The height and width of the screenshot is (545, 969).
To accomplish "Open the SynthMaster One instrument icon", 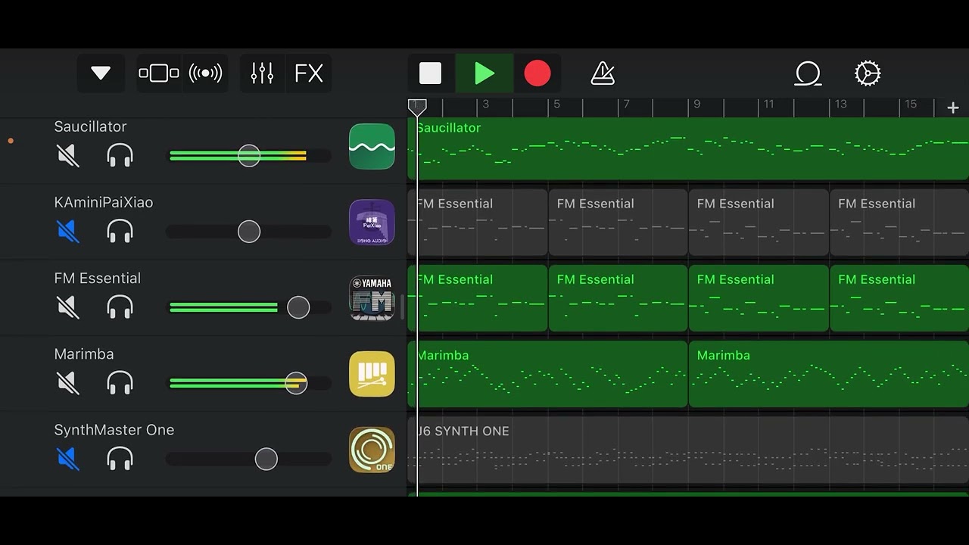I will [372, 449].
